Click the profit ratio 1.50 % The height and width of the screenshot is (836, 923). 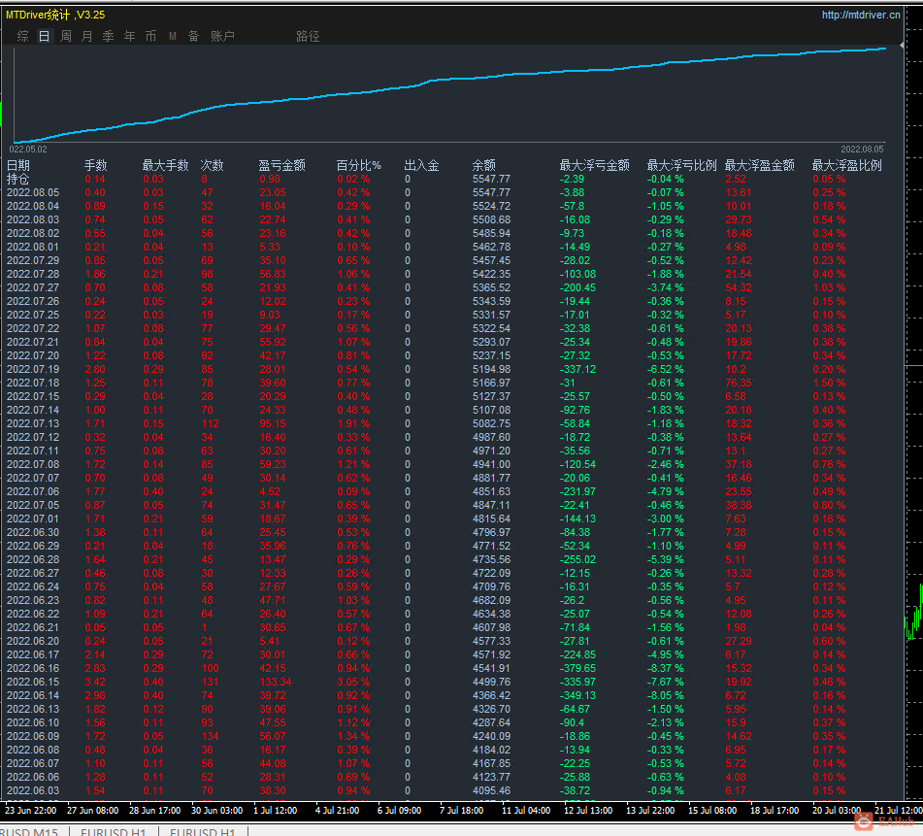[x=829, y=383]
